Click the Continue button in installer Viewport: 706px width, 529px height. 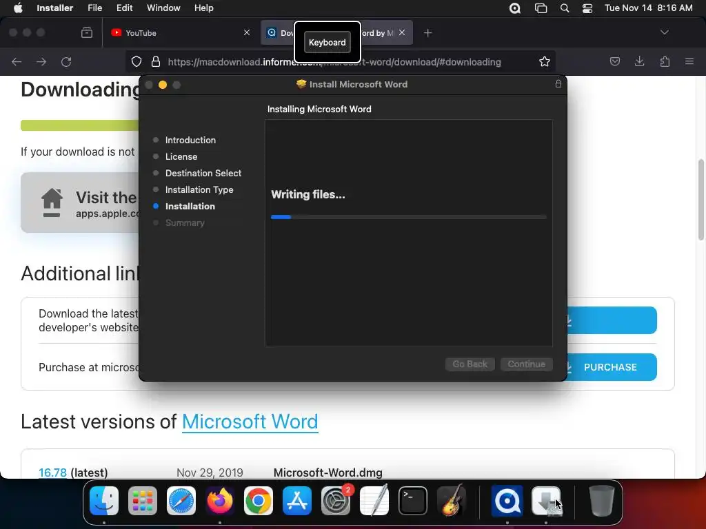click(x=526, y=364)
